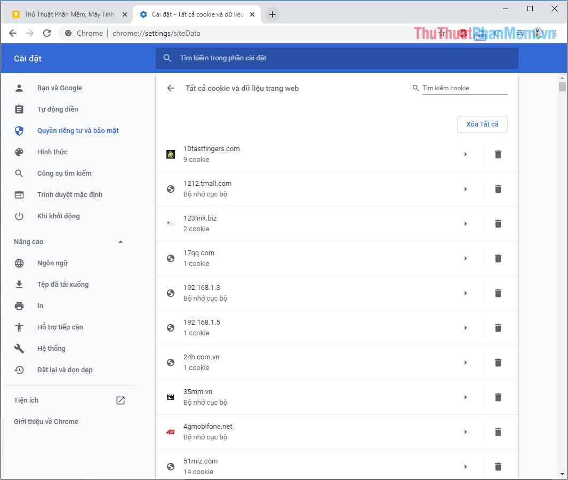Expand 24h.com.vn cookie details
The image size is (568, 480).
coord(465,362)
